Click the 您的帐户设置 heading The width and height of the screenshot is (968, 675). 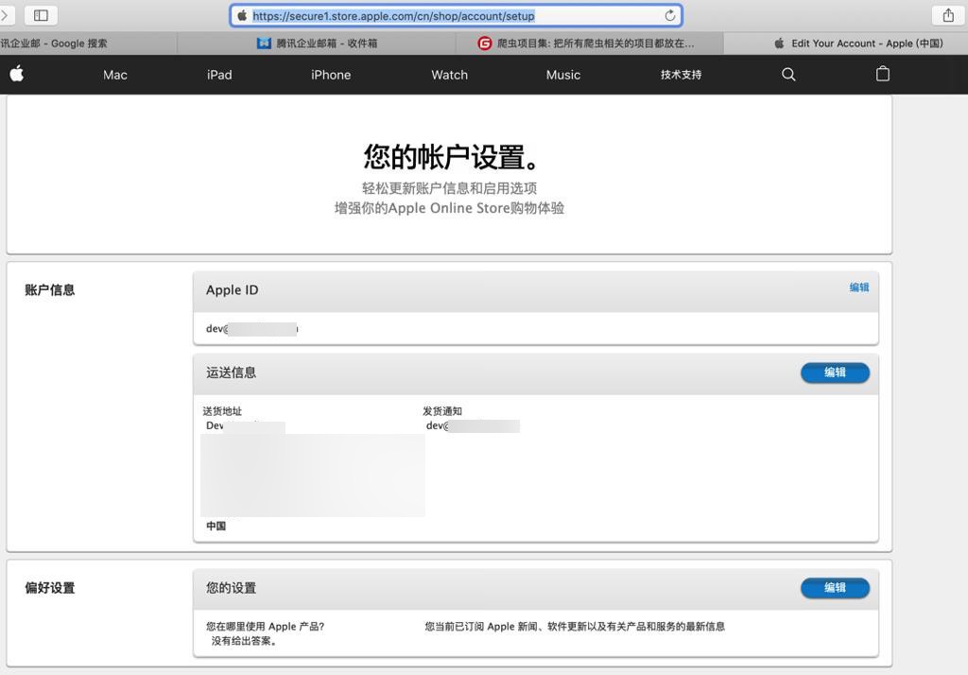[449, 157]
